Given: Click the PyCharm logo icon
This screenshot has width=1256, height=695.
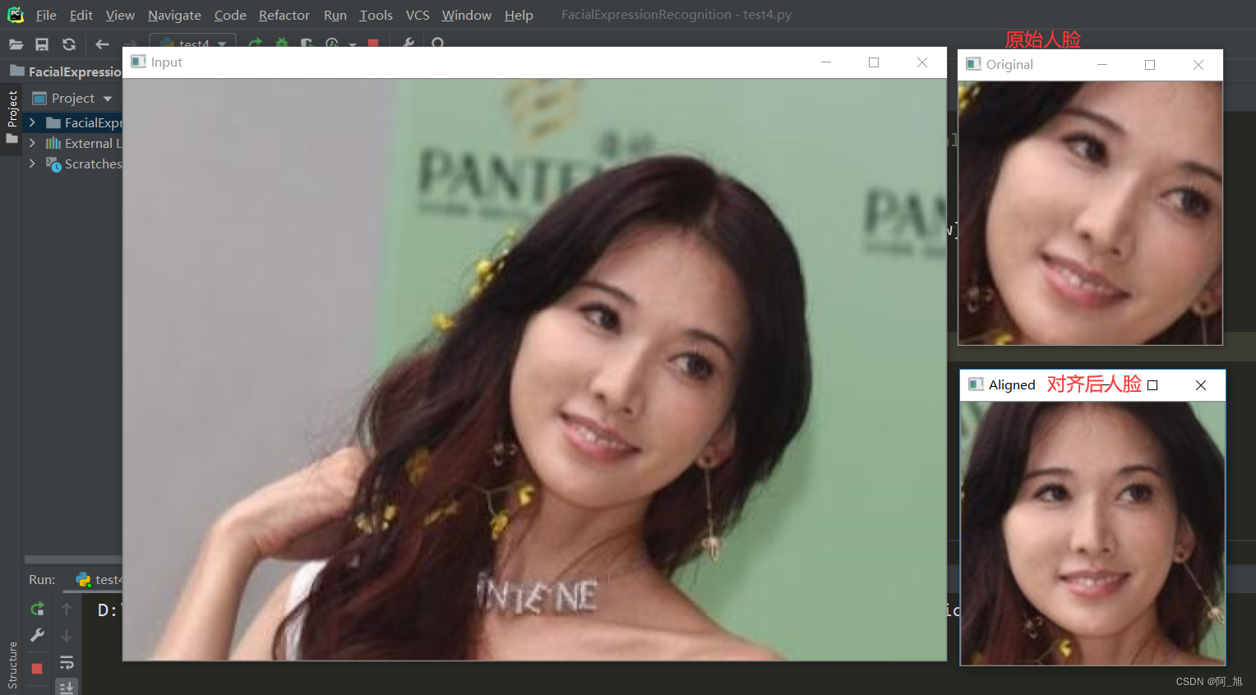Looking at the screenshot, I should 16,15.
